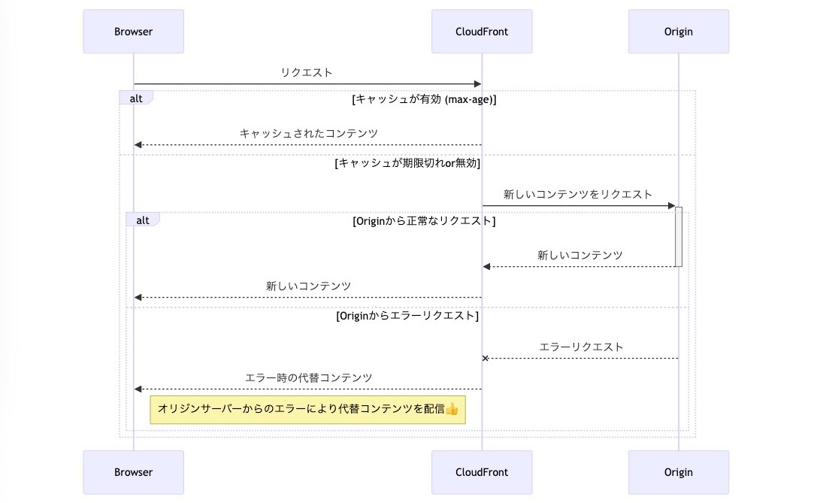The height and width of the screenshot is (503, 814).
Task: Select '新しいコンテンツをリクエスト' message label
Action: click(x=578, y=194)
